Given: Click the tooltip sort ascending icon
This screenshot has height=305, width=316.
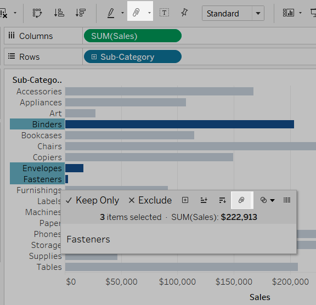Looking at the screenshot, I should (x=204, y=200).
